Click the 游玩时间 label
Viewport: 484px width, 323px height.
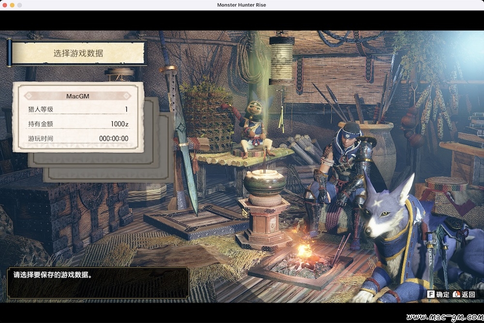[x=41, y=138]
